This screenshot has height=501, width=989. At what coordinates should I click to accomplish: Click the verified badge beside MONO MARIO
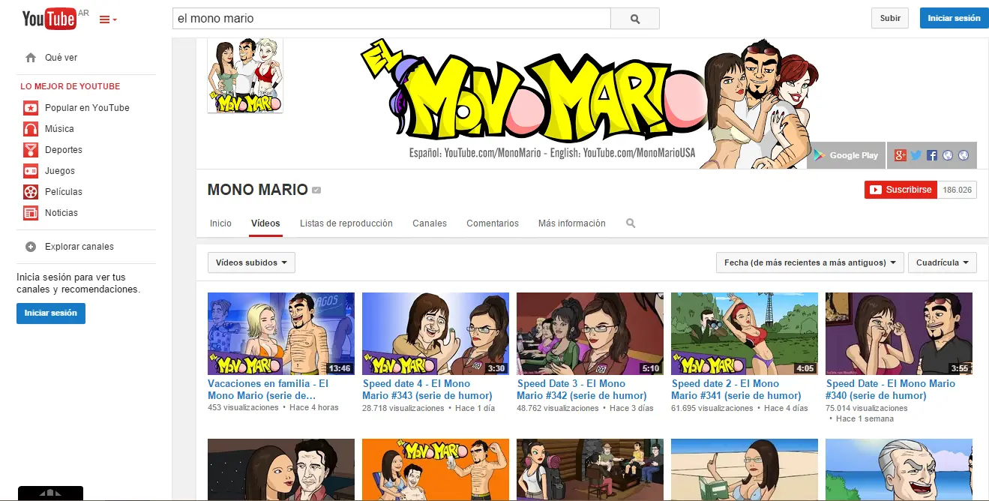pos(316,190)
